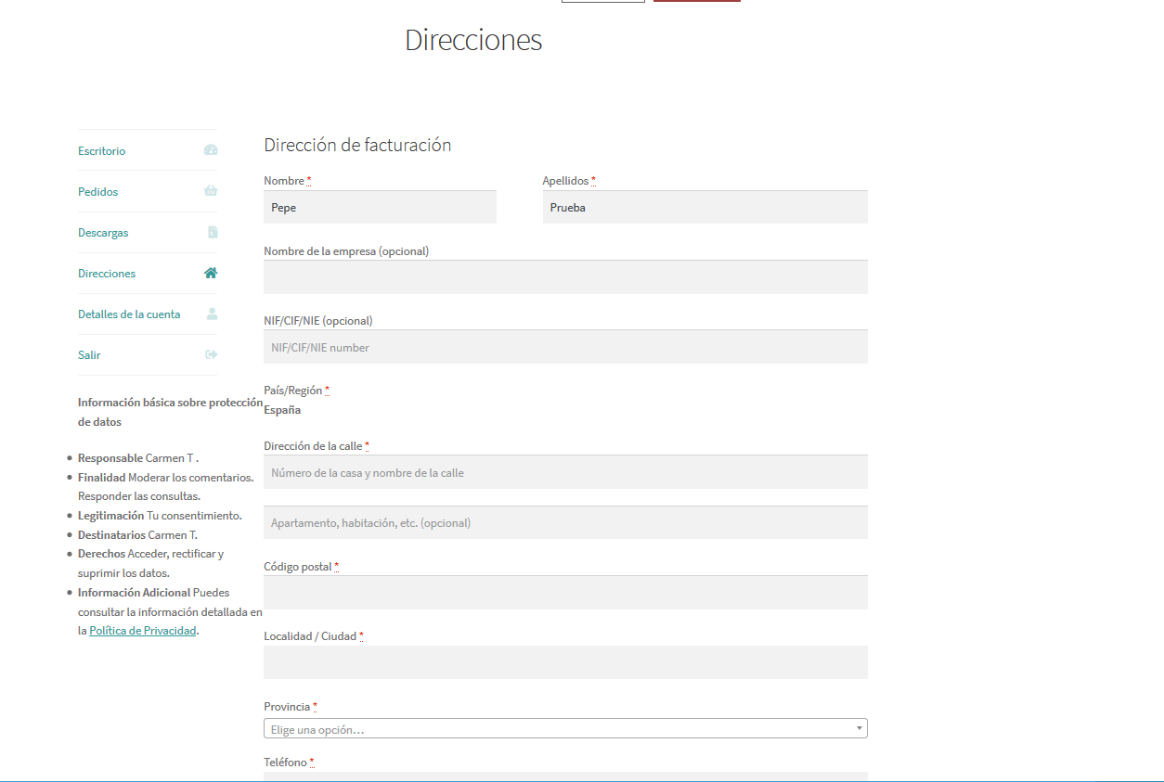Click the Direcciones home icon
Screen dimensions: 1164x782
[211, 273]
